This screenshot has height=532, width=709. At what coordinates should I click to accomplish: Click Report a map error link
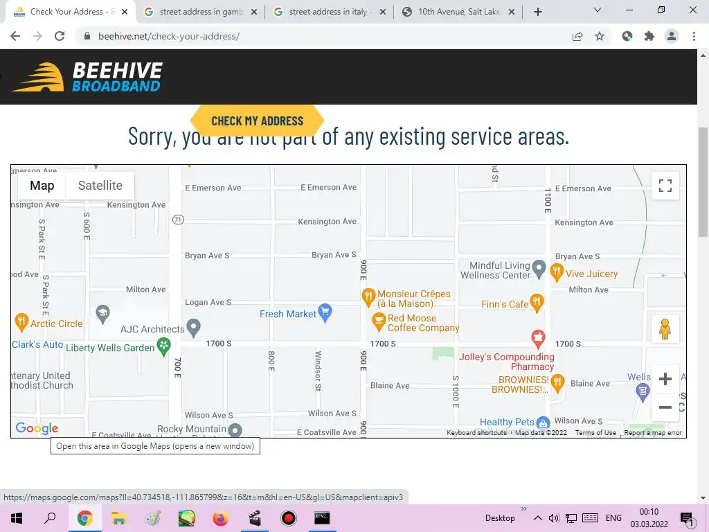(653, 432)
